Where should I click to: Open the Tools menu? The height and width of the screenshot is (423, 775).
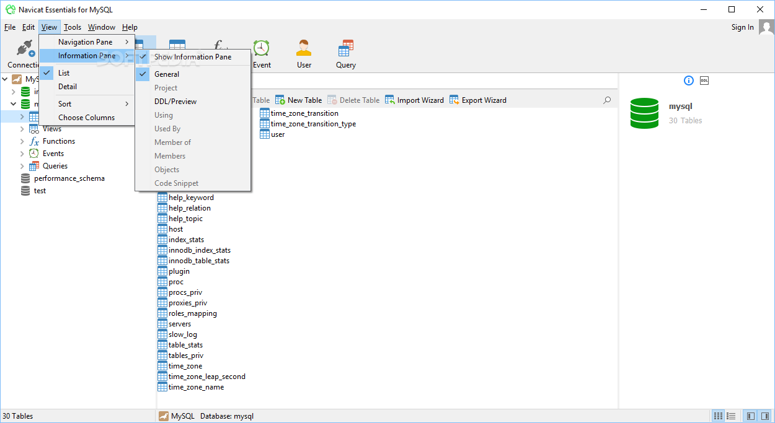tap(73, 27)
